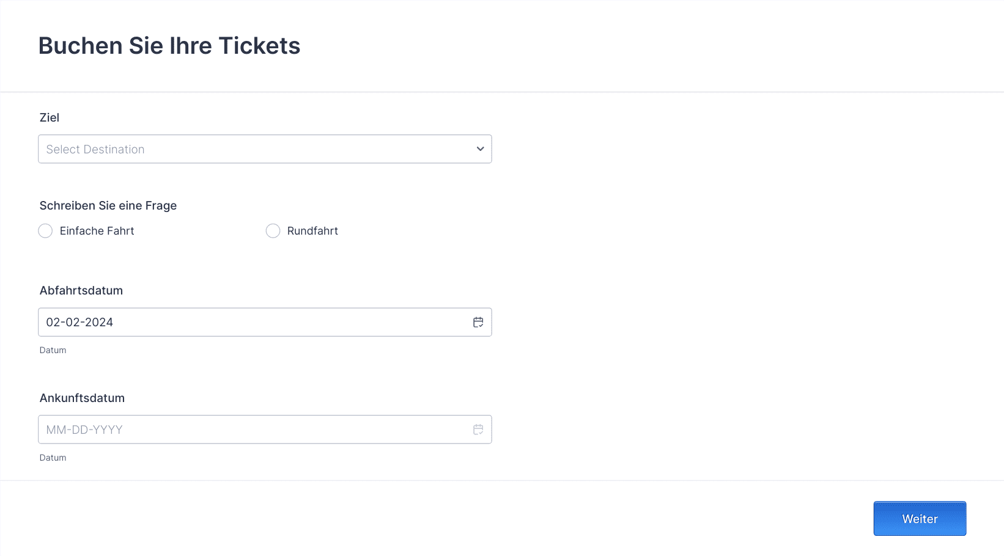Click the Ankunftsdatum field label
This screenshot has height=556, width=1004.
click(82, 398)
